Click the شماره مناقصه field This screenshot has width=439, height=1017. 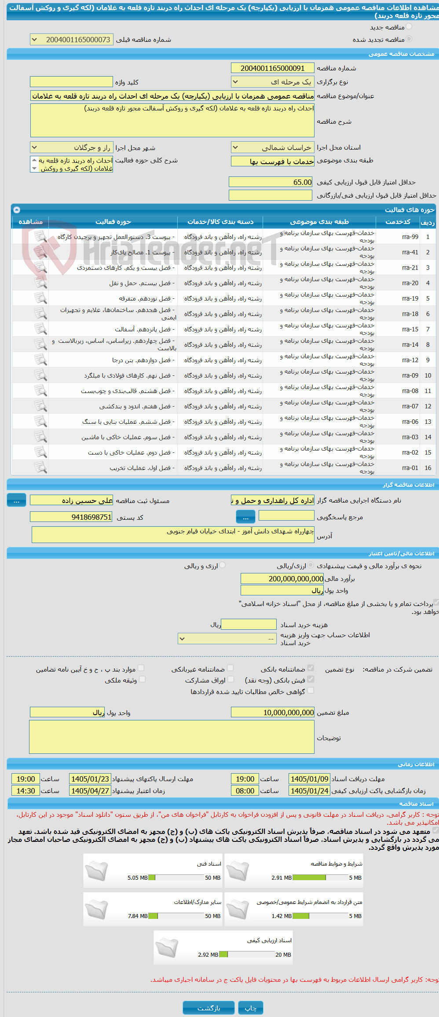273,68
